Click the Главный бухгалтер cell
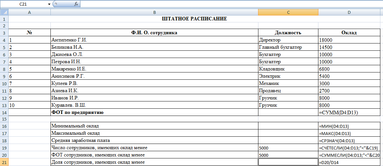The image size is (383, 166). [x=288, y=47]
